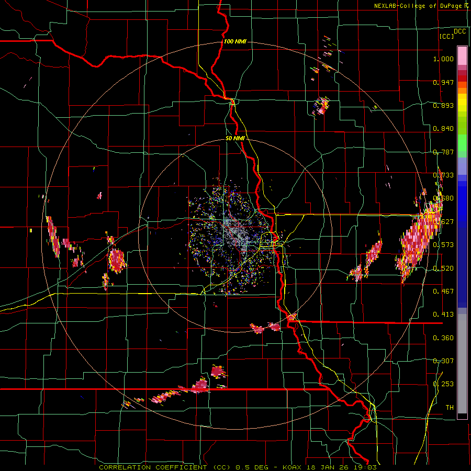The image size is (471, 471).
Task: Select the 1.000 scale value
Action: point(443,59)
